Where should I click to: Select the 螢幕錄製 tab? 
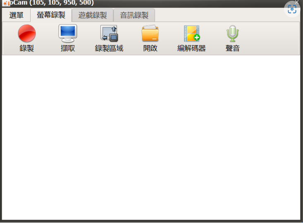click(51, 15)
